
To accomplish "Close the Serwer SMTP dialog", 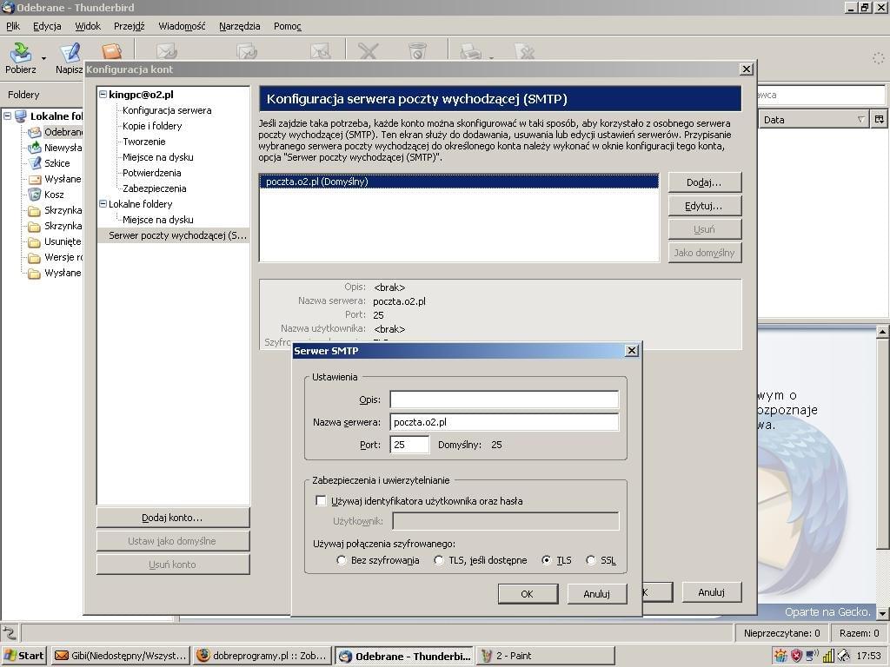I will point(632,351).
